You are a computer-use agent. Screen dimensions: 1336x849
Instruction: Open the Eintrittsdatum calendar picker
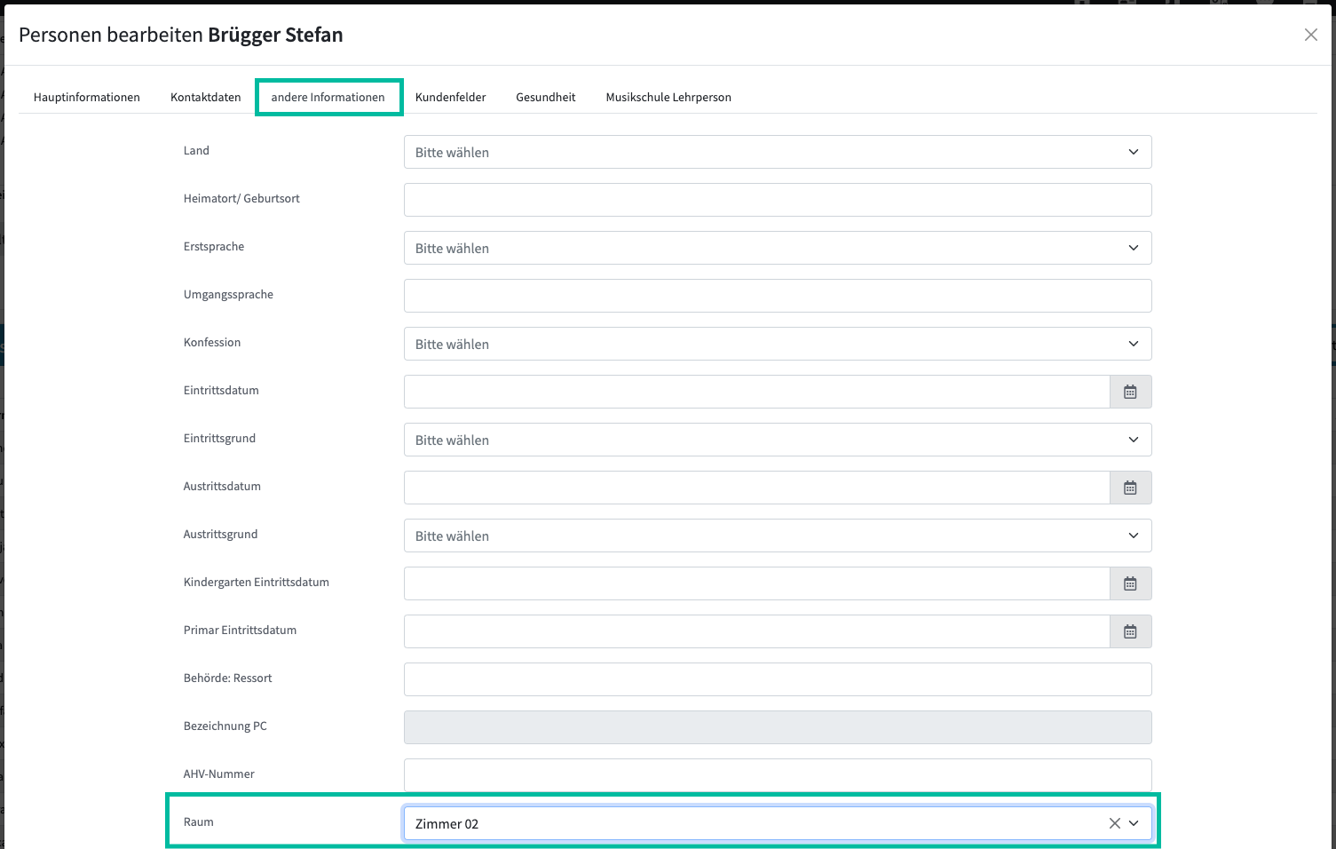[1130, 392]
